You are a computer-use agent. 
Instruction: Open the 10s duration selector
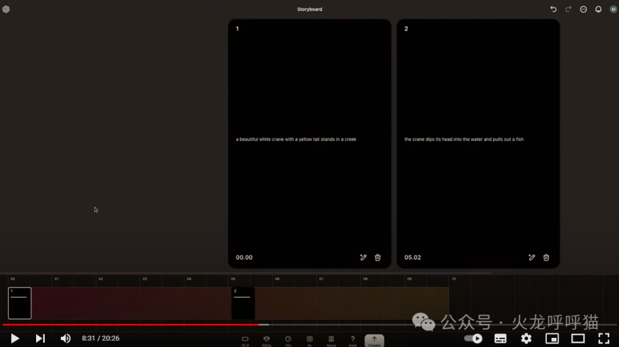pos(288,341)
